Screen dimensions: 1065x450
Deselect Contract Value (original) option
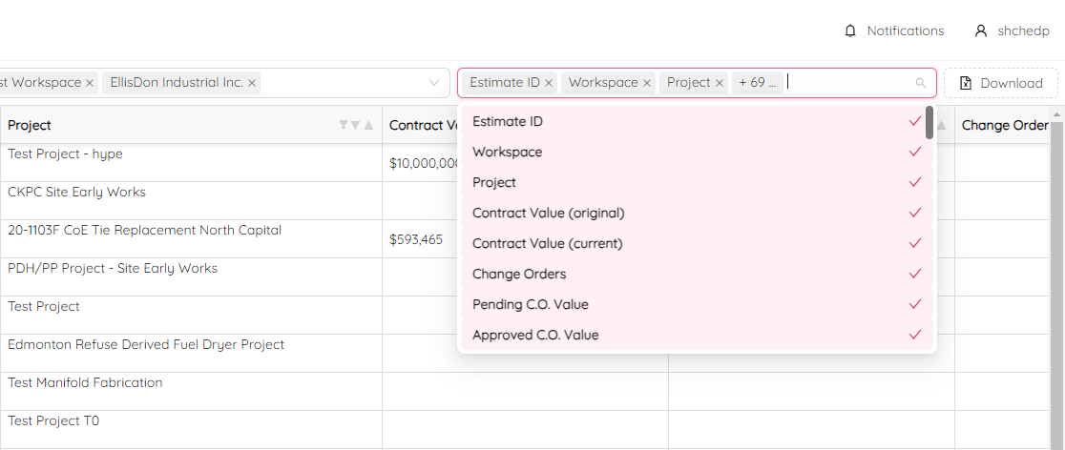[x=697, y=214]
